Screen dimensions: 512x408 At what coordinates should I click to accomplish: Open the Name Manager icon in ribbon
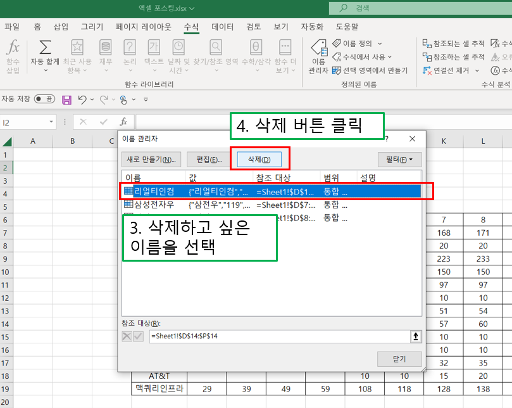(x=319, y=48)
